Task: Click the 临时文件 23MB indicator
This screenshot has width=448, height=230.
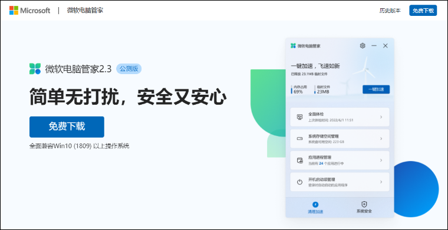Action: point(322,89)
